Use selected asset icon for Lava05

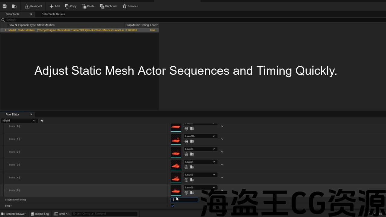186,180
